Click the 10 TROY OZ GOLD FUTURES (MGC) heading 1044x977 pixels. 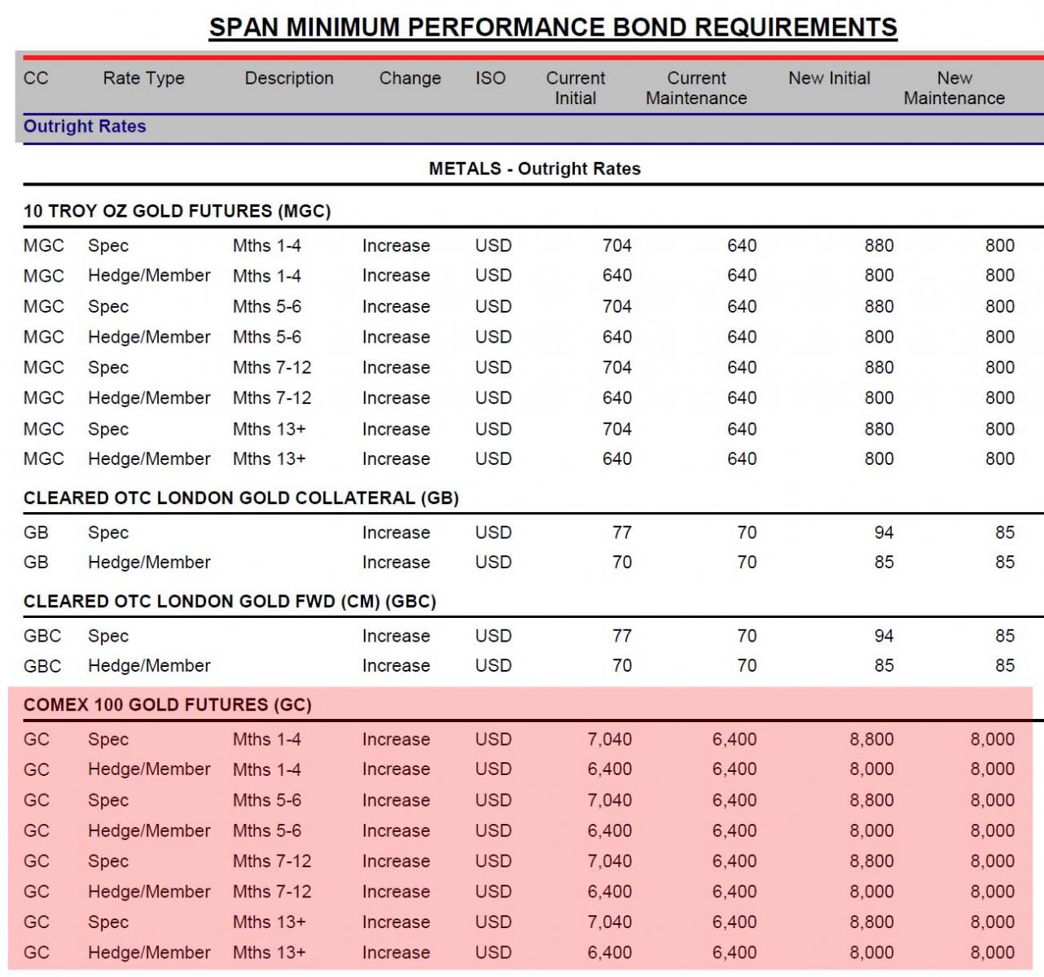point(177,211)
